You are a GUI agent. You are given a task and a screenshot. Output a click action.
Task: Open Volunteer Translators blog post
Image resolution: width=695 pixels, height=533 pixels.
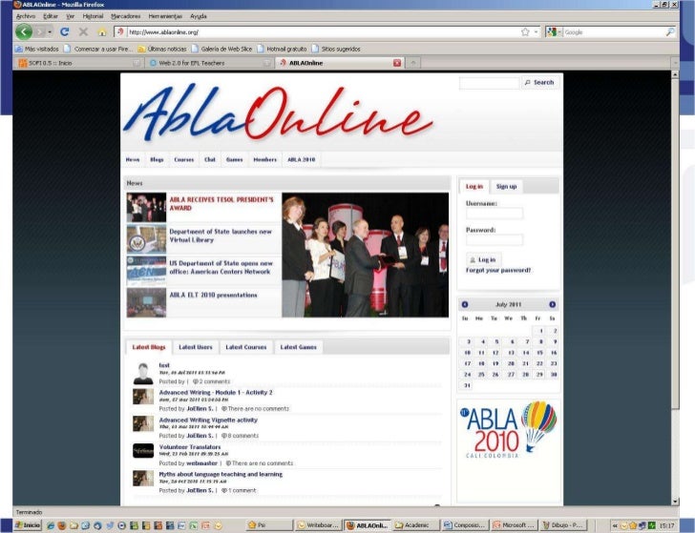click(190, 447)
